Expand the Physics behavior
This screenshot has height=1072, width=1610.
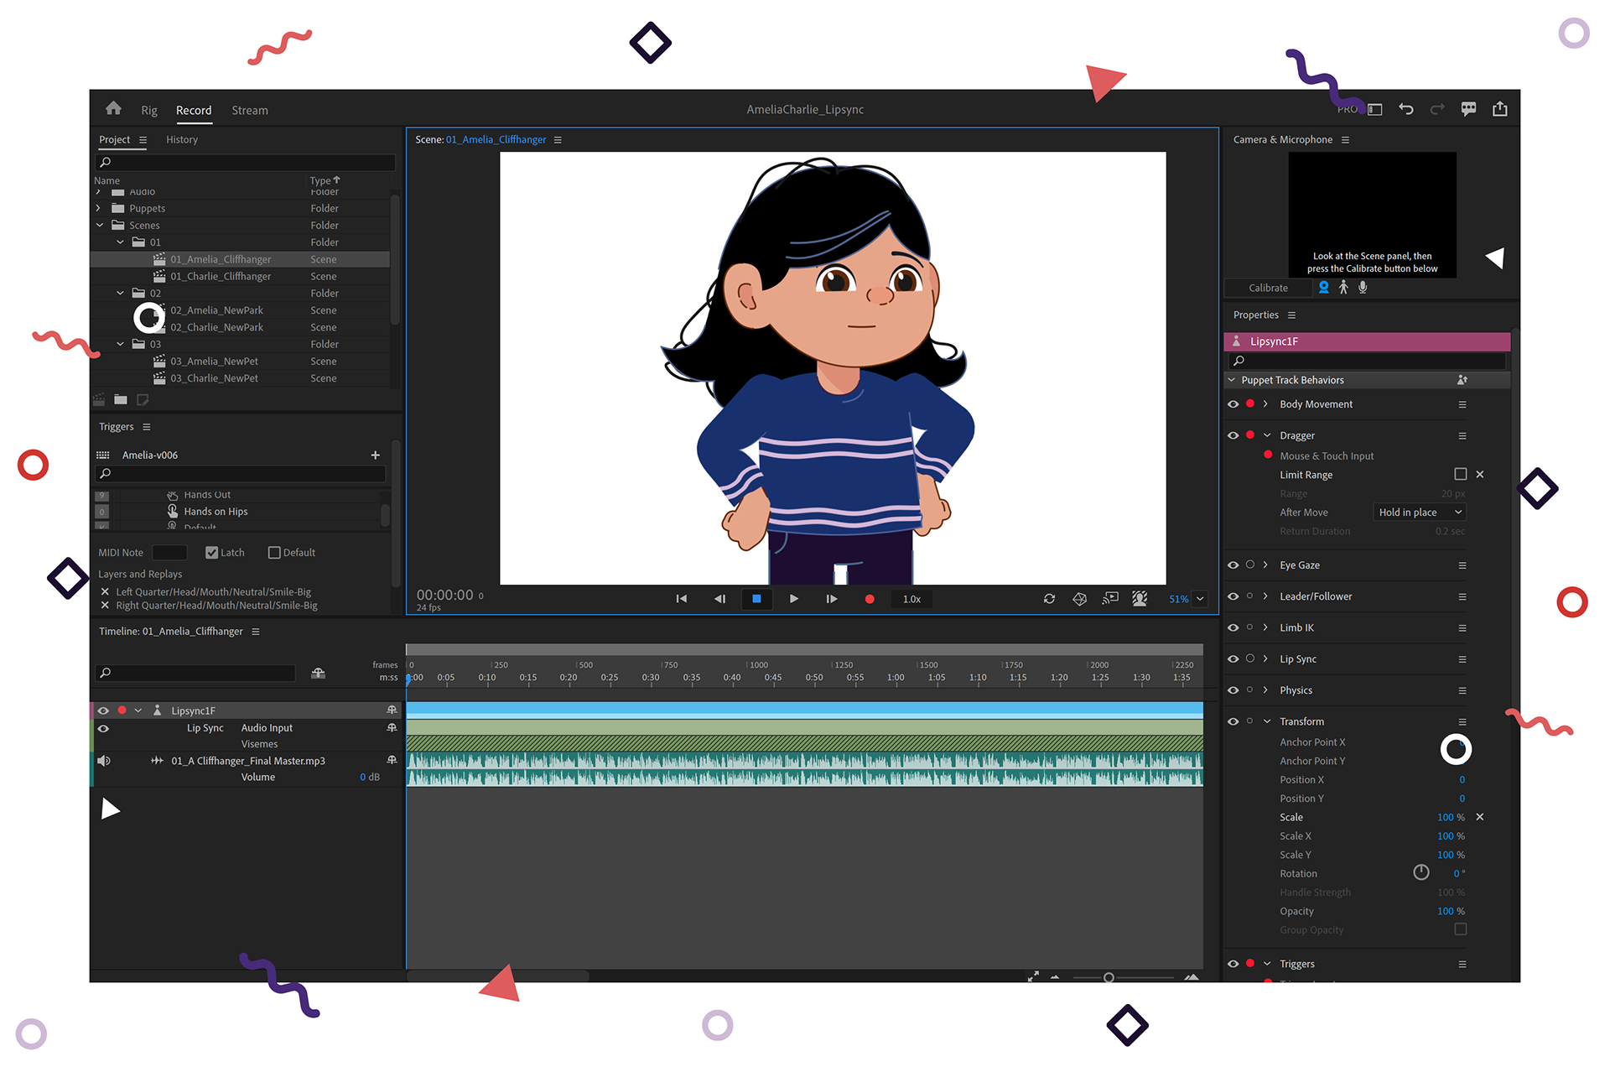1265,690
